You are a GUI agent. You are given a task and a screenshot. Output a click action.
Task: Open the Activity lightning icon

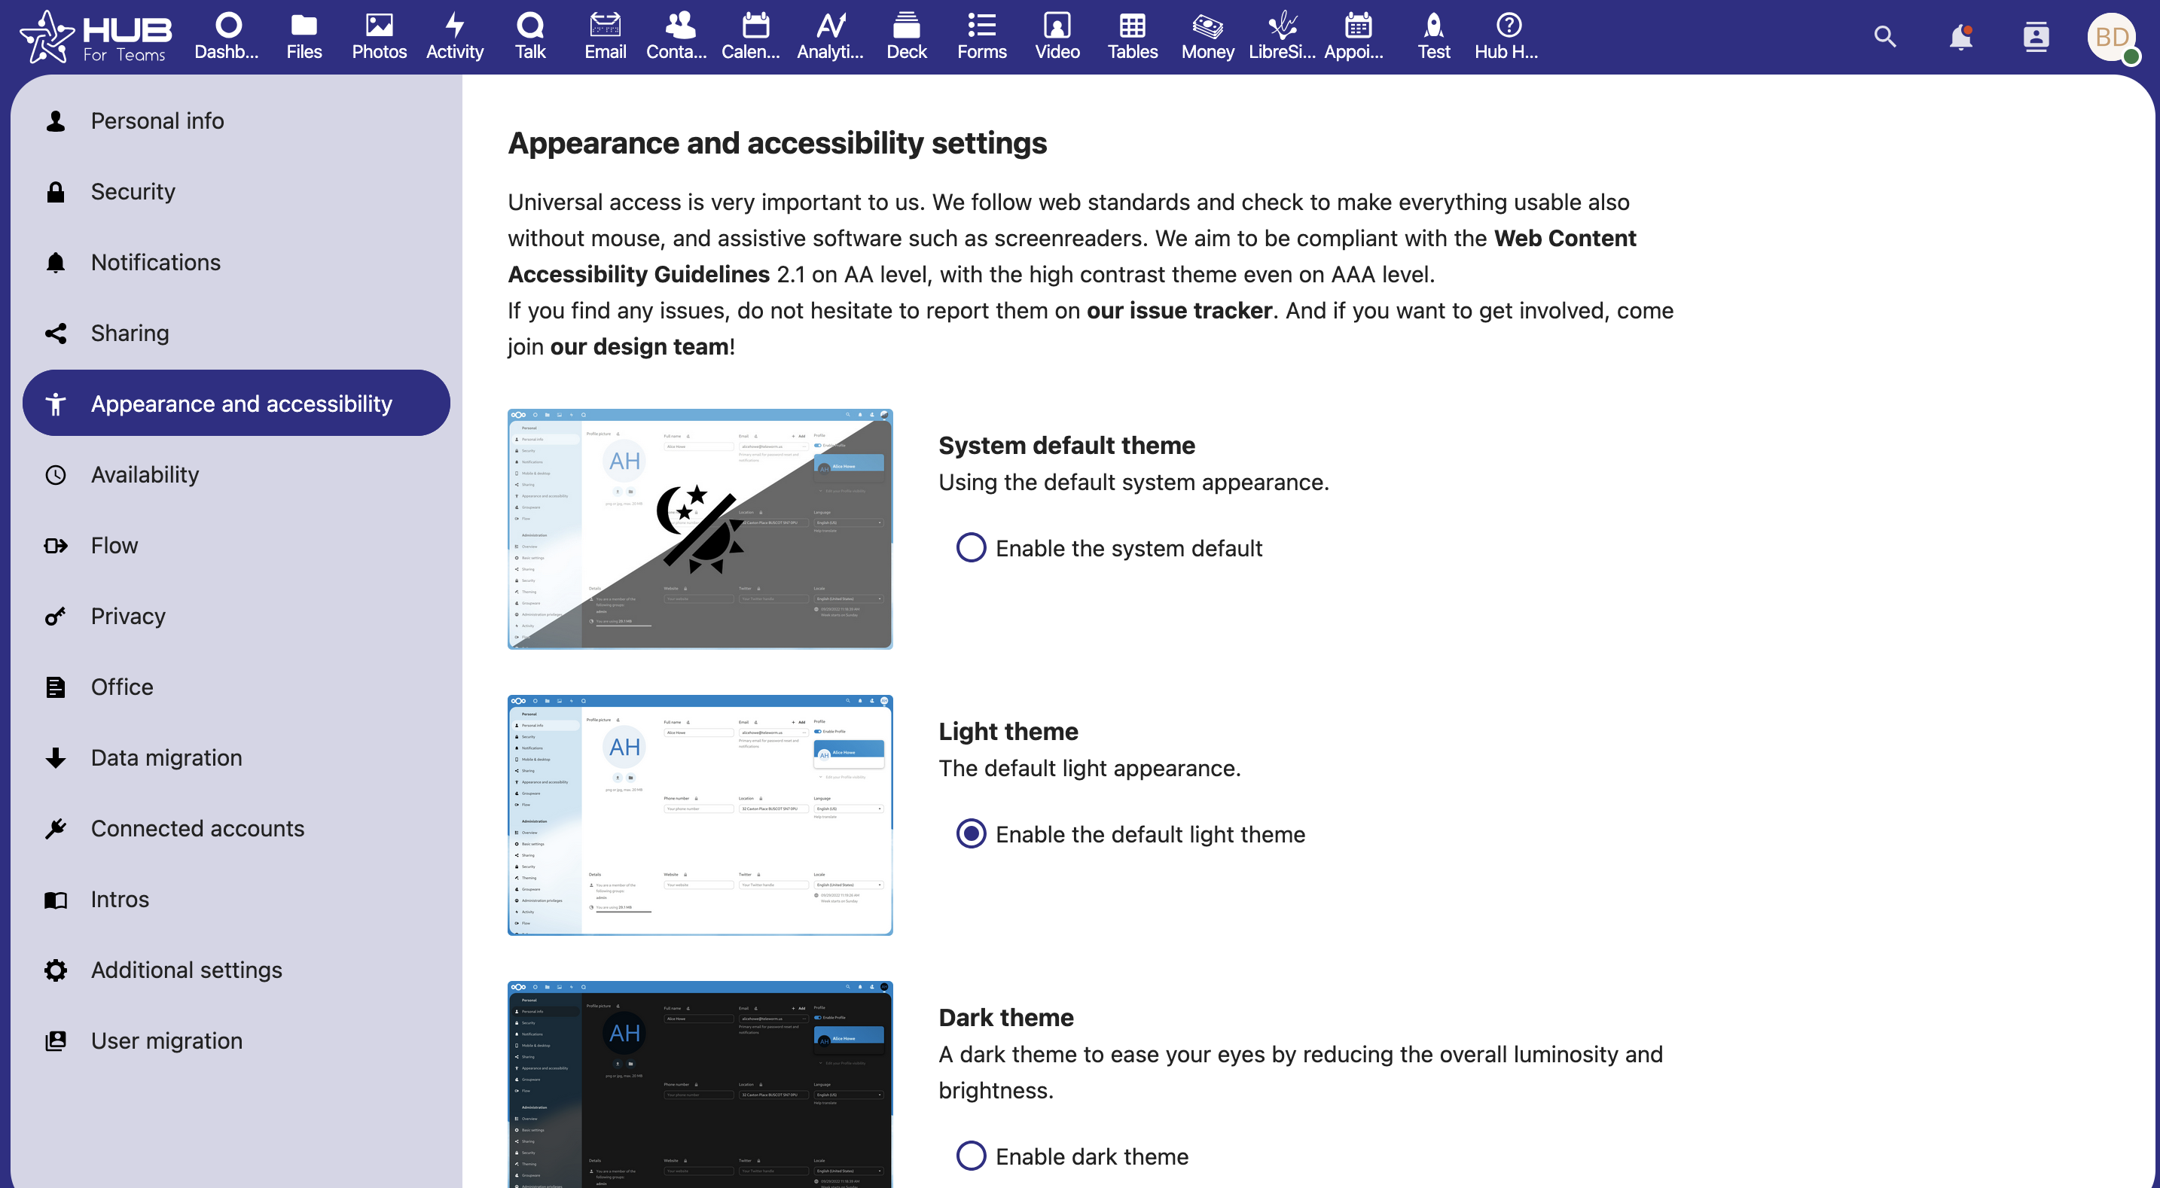tap(454, 36)
